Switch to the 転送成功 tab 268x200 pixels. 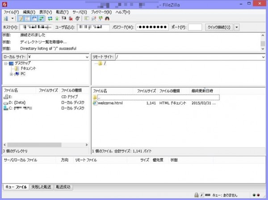[63, 187]
